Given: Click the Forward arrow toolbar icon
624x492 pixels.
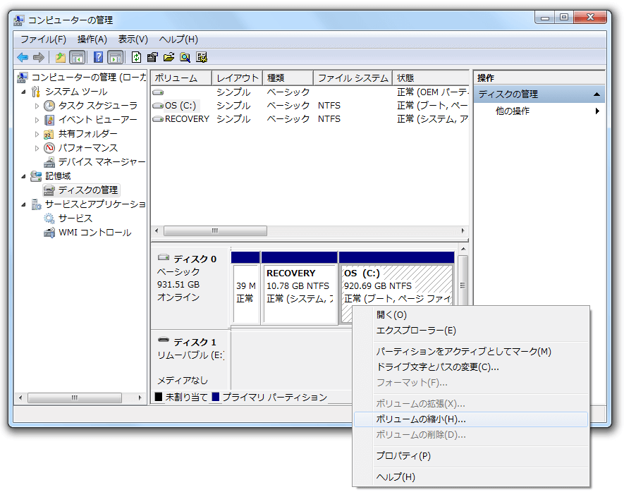Looking at the screenshot, I should click(39, 57).
